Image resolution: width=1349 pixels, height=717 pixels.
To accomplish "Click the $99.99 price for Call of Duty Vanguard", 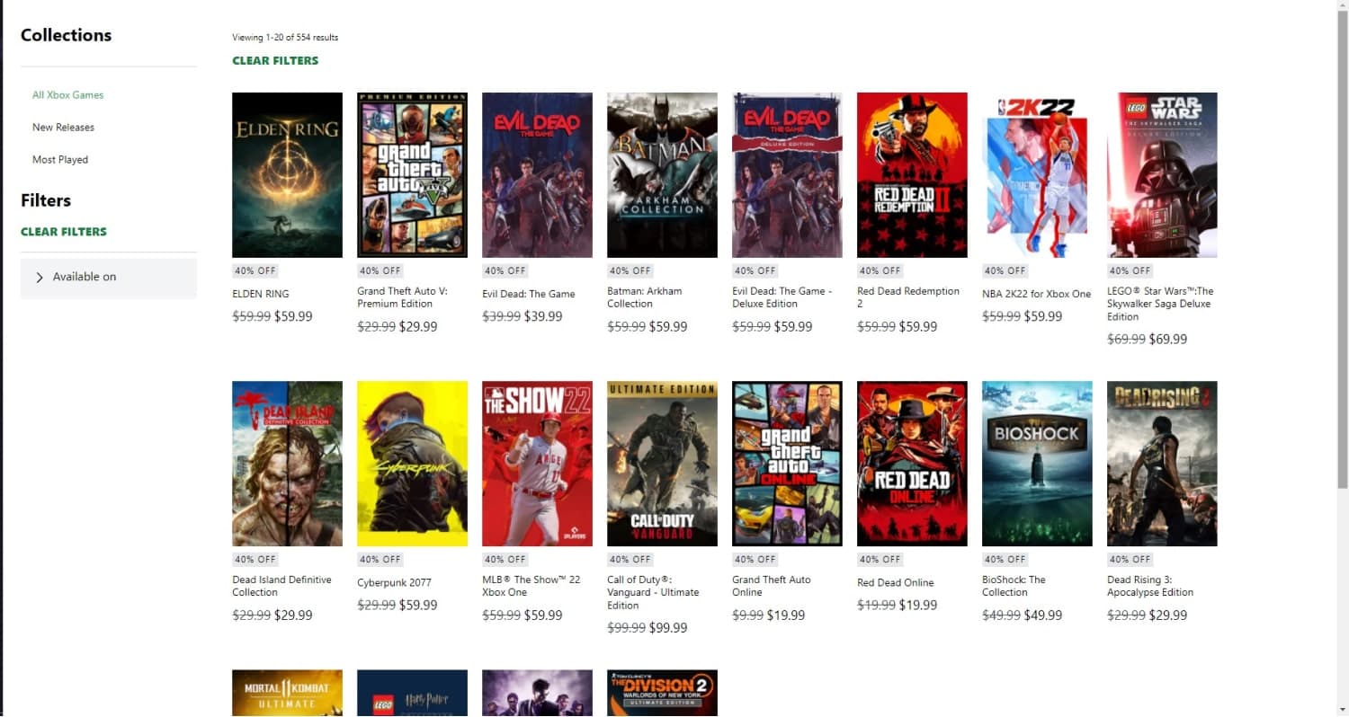I will tap(667, 628).
